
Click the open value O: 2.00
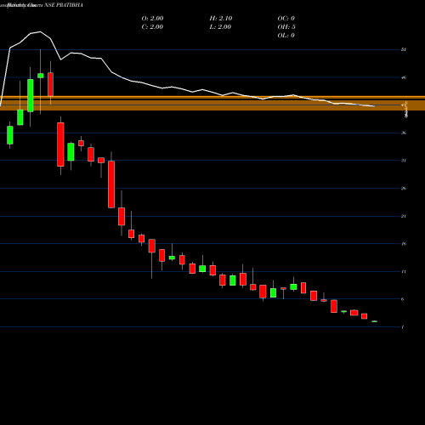coord(152,19)
